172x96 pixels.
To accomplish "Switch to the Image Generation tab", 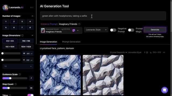I will pyautogui.click(x=48, y=42).
